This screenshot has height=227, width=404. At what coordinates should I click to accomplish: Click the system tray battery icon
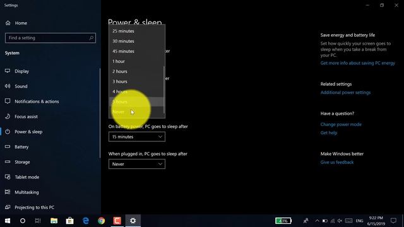[325, 221]
